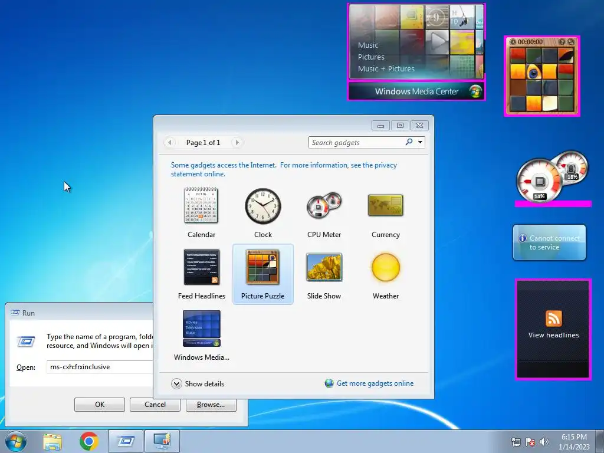Screen dimensions: 604x453
Task: Click Pictures in Media Center gadget
Action: (371, 57)
